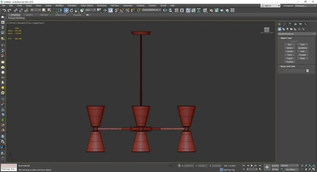This screenshot has height=172, width=317.
Task: Toggle the Angle Snap button
Action: [x=122, y=10]
